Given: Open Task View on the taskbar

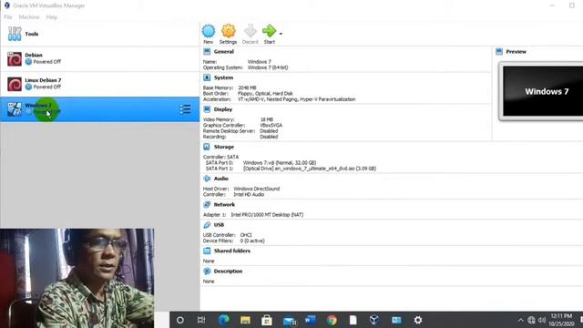Looking at the screenshot, I should tap(201, 320).
